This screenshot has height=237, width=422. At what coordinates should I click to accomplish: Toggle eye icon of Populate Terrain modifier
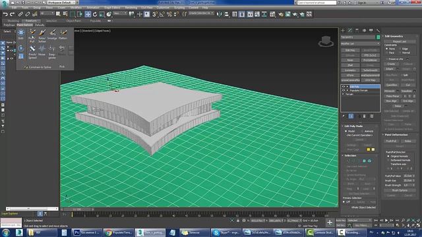pyautogui.click(x=344, y=90)
